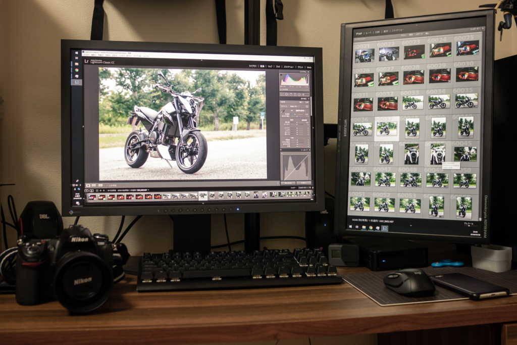Viewport: 517px width, 345px height.
Task: Open File Explorer on left monitor taskbar
Action: (77, 64)
